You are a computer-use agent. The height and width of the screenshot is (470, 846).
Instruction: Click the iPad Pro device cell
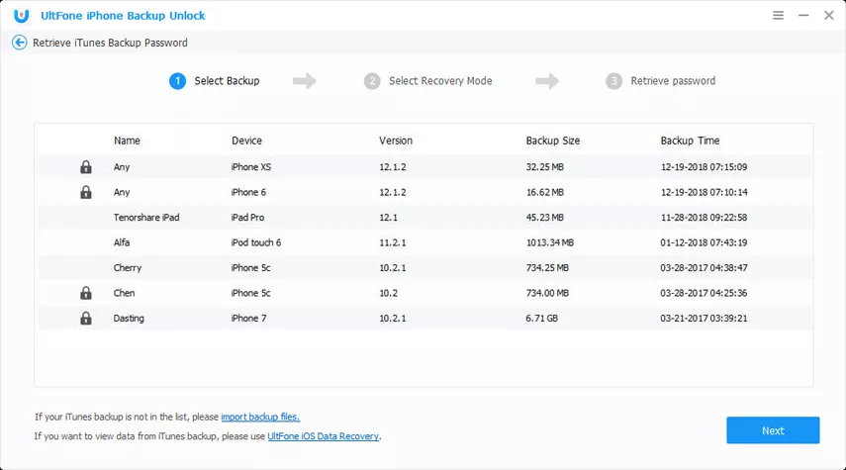[247, 218]
